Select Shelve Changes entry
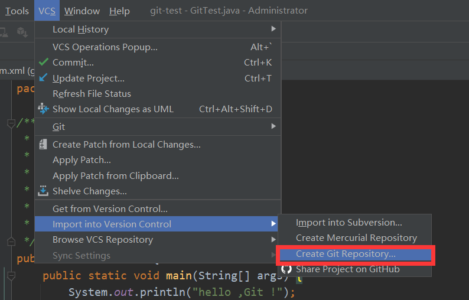 [x=158, y=191]
